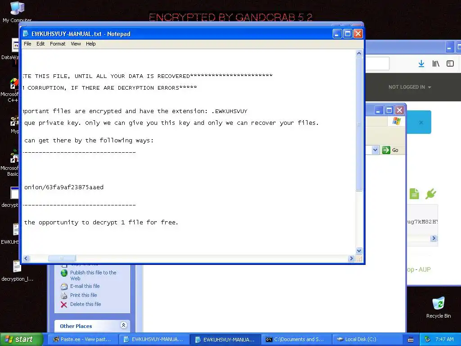Click the Notepad vertical scrollbar thumb
Viewport: 461px width, 346px height.
click(x=359, y=124)
